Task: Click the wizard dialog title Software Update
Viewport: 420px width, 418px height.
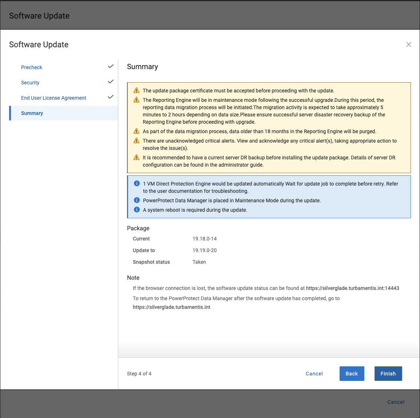Action: click(39, 44)
